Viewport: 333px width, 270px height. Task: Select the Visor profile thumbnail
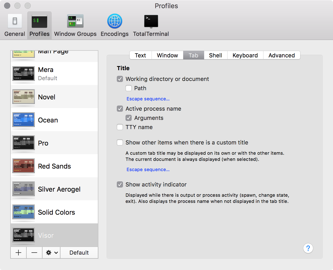tap(24, 235)
